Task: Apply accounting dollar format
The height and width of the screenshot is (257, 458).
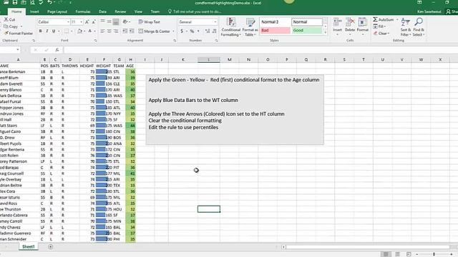Action: 182,31
